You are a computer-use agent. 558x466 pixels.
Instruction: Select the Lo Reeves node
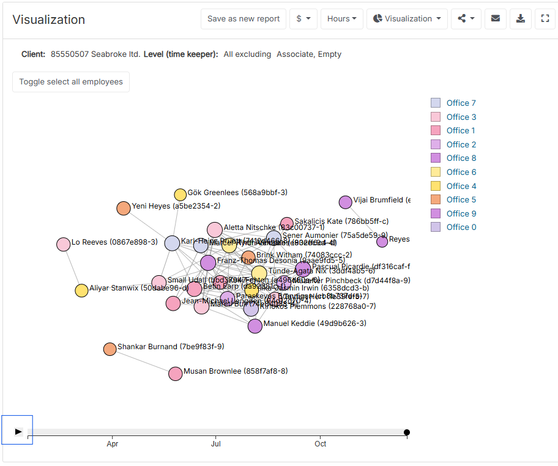64,245
